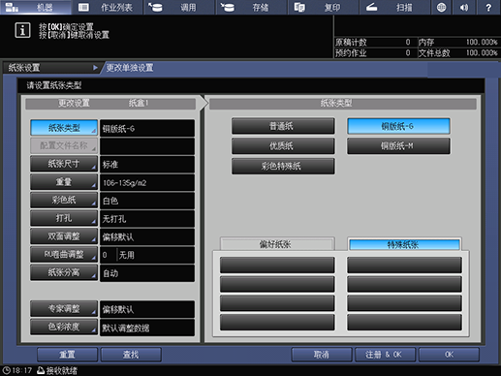Screen dimensions: 501x376
Task: Click the 默认调整数据 color density value
Action: pos(147,328)
